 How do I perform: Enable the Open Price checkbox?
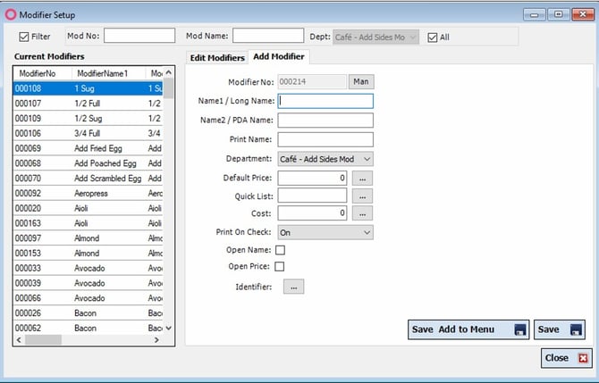pos(280,266)
